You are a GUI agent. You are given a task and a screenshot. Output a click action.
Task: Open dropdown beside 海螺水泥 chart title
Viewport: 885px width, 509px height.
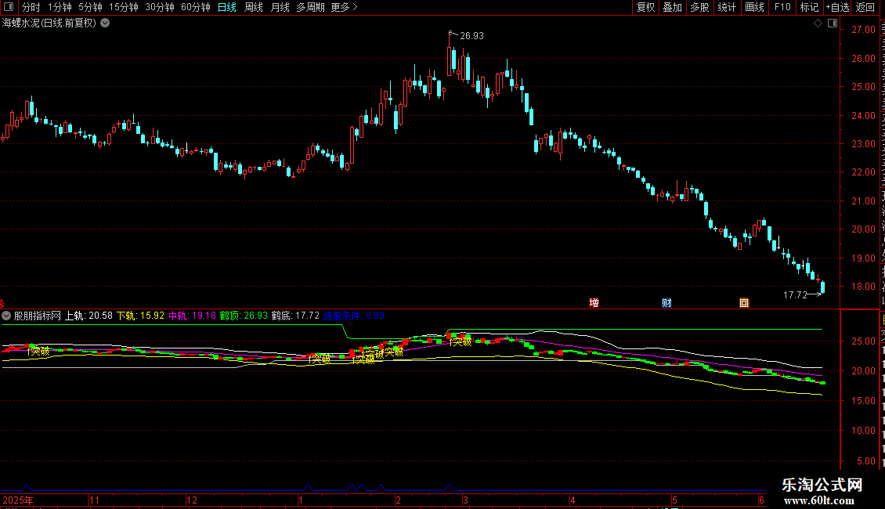[105, 23]
